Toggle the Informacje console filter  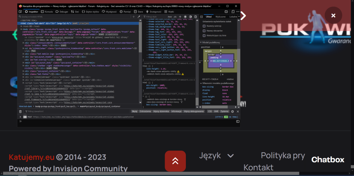(x=176, y=111)
